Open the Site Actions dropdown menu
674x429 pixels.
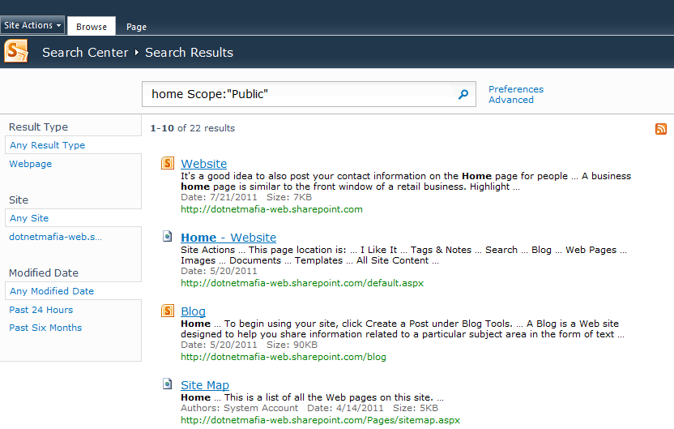click(32, 25)
